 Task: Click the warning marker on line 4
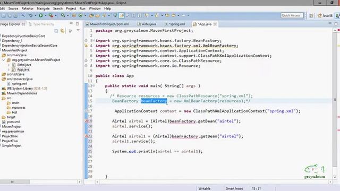86,46
